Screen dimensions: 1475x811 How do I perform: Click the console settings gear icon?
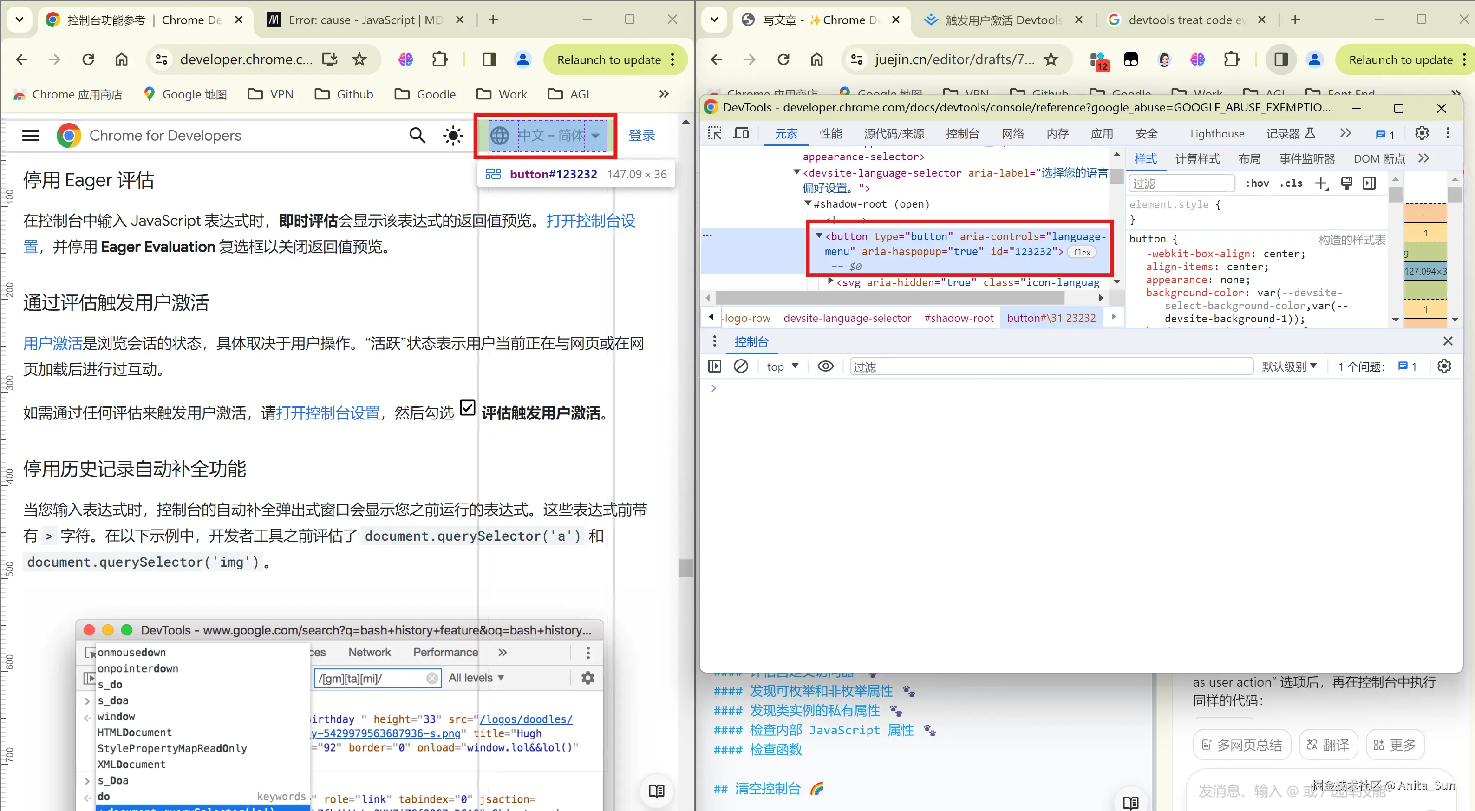point(1444,366)
